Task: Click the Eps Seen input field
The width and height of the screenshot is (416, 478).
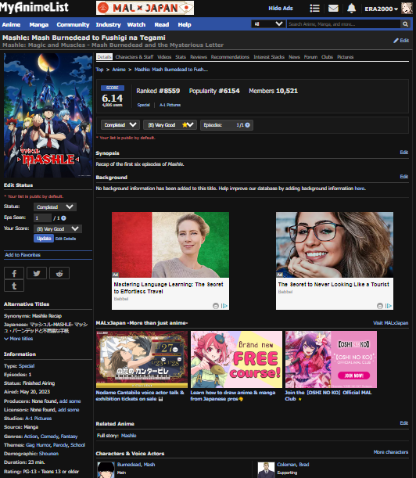Action: (x=42, y=218)
